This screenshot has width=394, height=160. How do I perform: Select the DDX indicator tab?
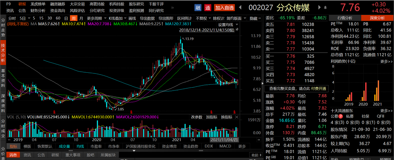tap(209, 146)
